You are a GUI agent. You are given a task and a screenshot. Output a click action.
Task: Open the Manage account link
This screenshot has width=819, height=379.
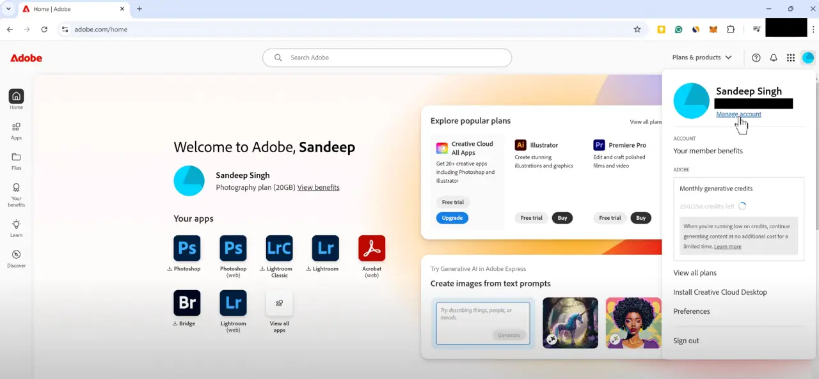[x=738, y=114]
